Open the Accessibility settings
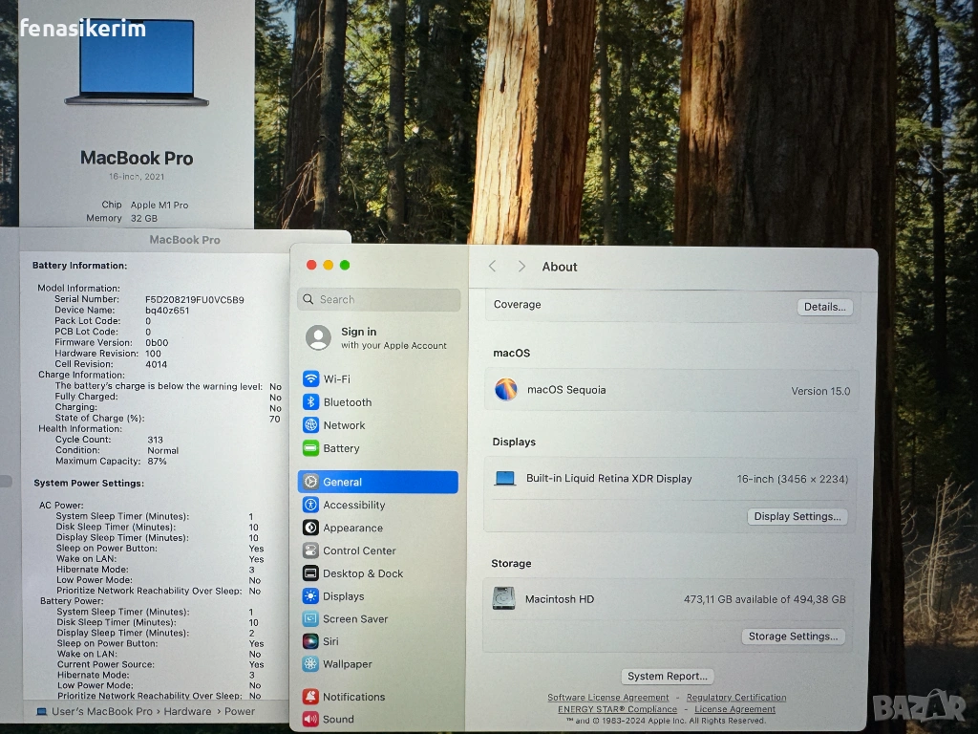Image resolution: width=978 pixels, height=734 pixels. click(353, 505)
